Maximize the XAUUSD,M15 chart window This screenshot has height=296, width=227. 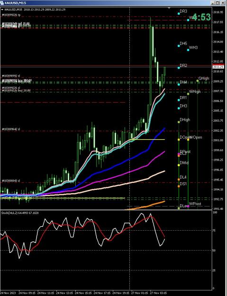pyautogui.click(x=218, y=3)
